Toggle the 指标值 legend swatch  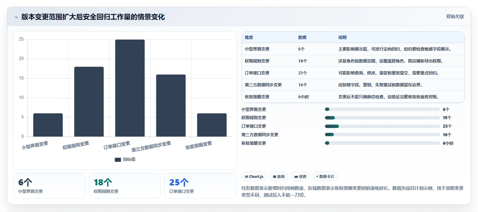(x=118, y=159)
